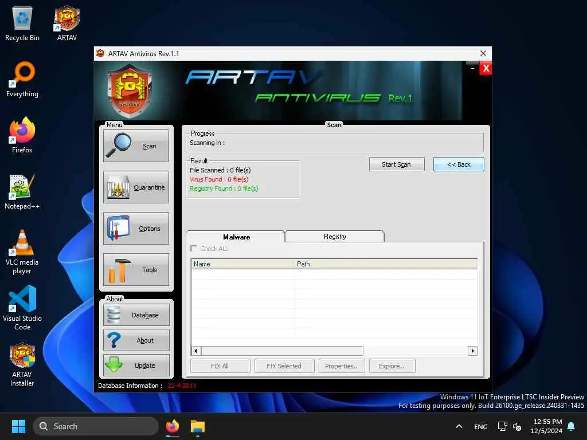587x440 pixels.
Task: Click the muted volume tray icon
Action: coord(517,426)
